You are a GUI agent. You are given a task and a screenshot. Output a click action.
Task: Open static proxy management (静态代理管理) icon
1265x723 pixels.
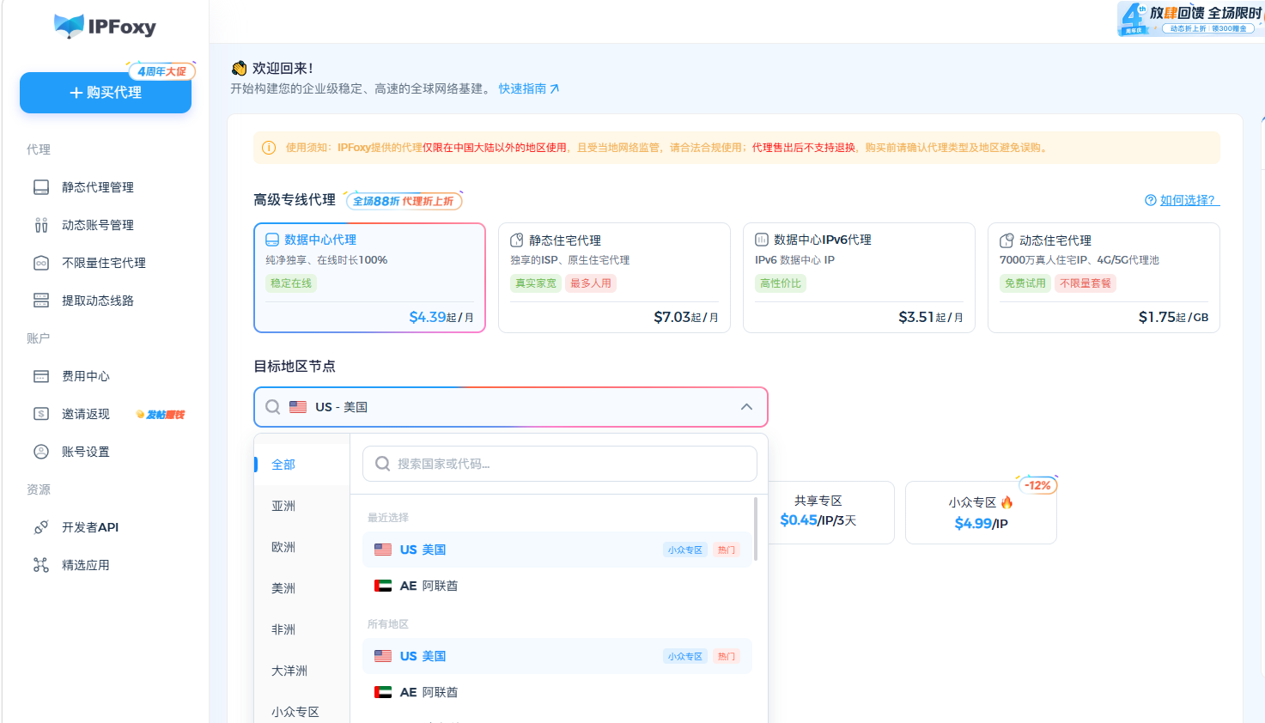tap(41, 187)
